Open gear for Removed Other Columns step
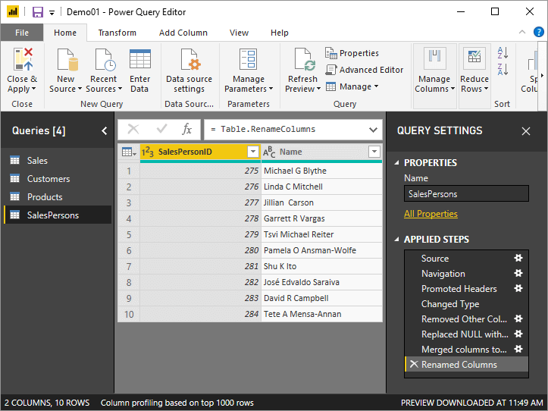Viewport: 548px width, 411px height. (518, 318)
